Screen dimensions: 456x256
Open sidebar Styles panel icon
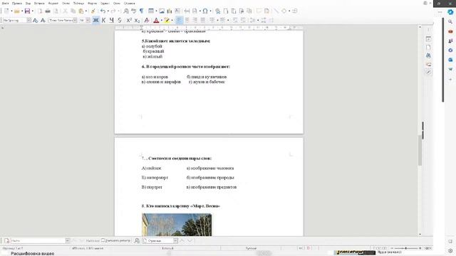coord(428,55)
